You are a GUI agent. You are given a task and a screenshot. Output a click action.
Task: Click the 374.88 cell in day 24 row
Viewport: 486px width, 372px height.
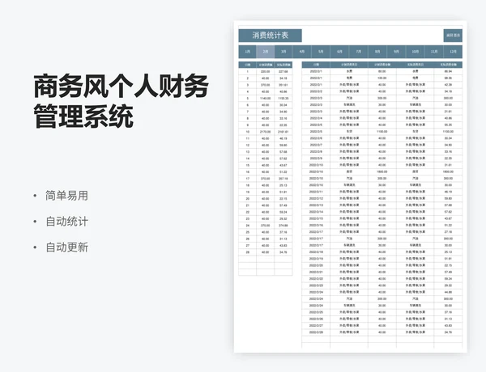click(x=283, y=226)
